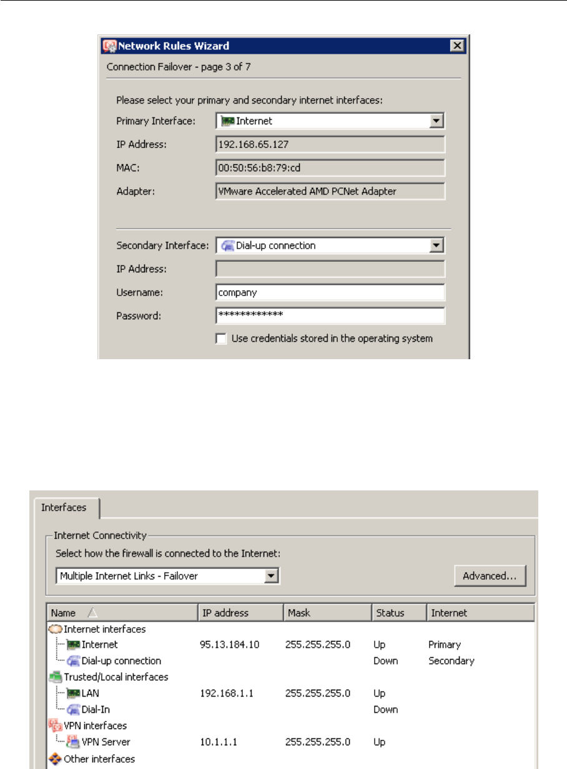Image resolution: width=567 pixels, height=769 pixels.
Task: Click the Trusted/Local interfaces group icon
Action: (56, 677)
